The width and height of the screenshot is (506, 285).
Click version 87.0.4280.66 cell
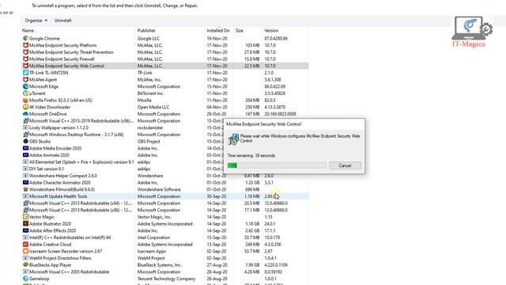276,39
